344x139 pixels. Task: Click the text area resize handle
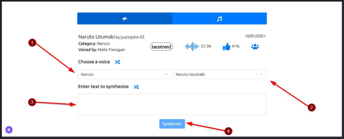[265, 114]
